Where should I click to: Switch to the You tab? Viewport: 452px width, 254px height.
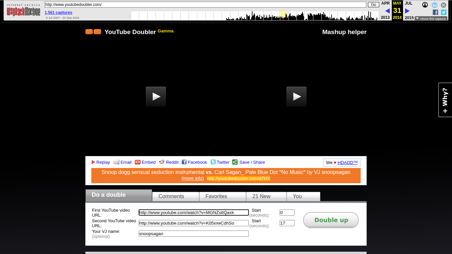303,196
